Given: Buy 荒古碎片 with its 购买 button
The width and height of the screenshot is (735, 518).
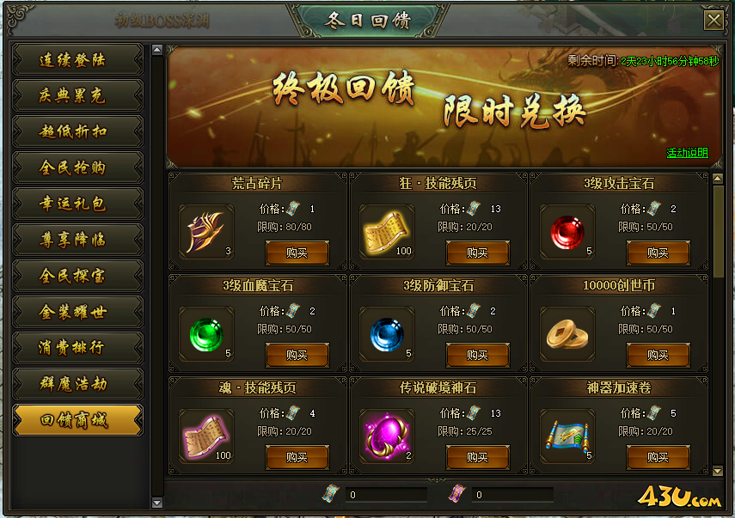Looking at the screenshot, I should pos(297,253).
